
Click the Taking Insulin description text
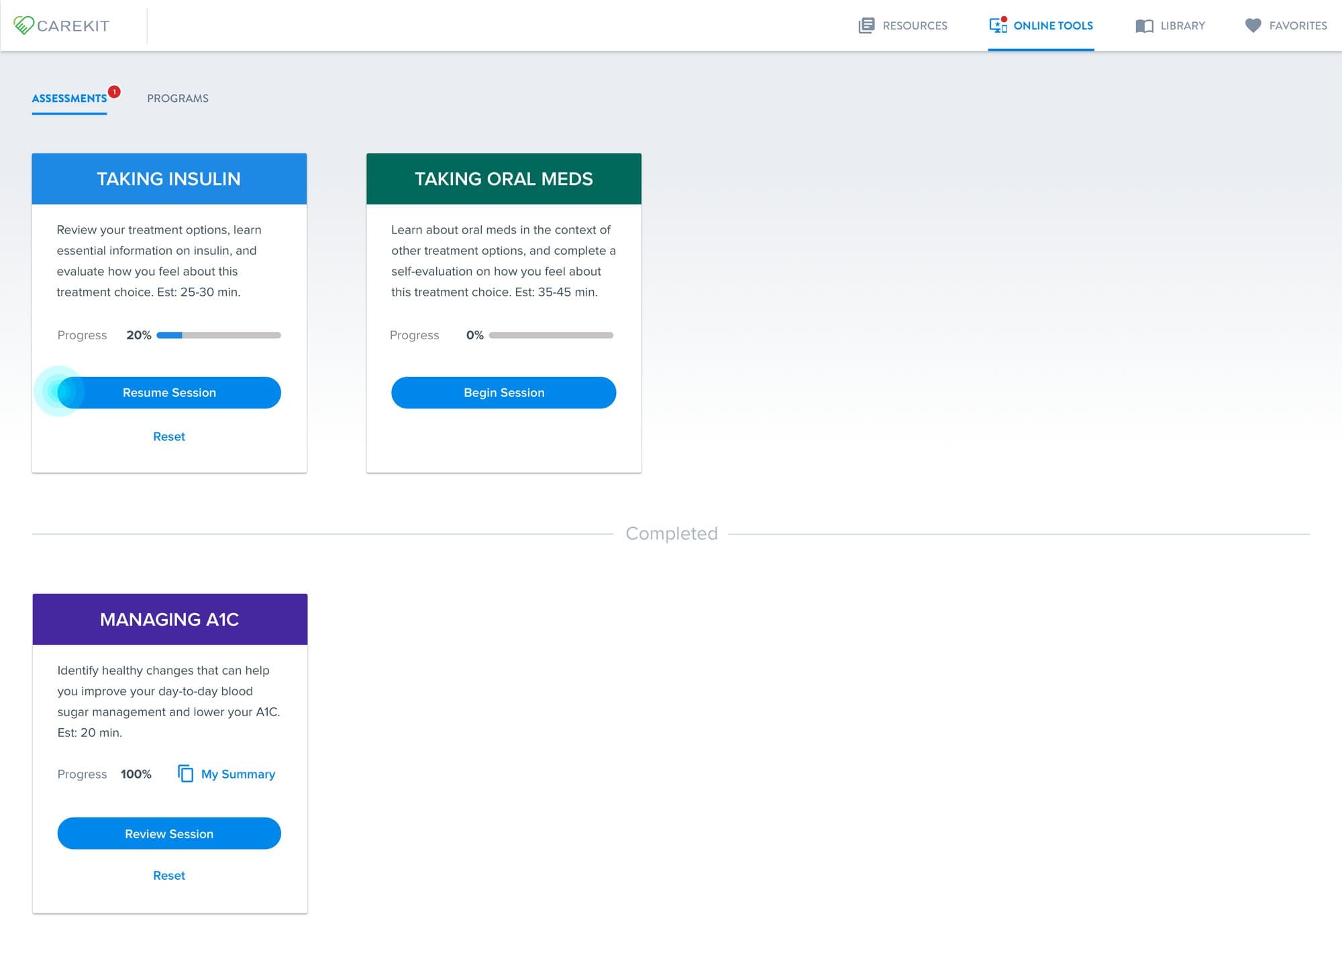tap(159, 261)
